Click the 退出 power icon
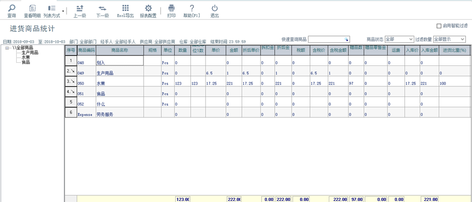Image resolution: width=472 pixels, height=202 pixels. [214, 8]
